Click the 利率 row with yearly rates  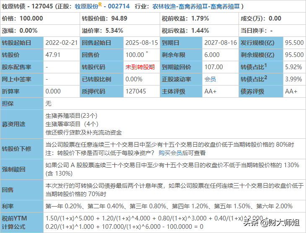coord(153,206)
